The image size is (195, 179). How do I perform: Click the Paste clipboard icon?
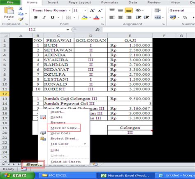(9, 11)
